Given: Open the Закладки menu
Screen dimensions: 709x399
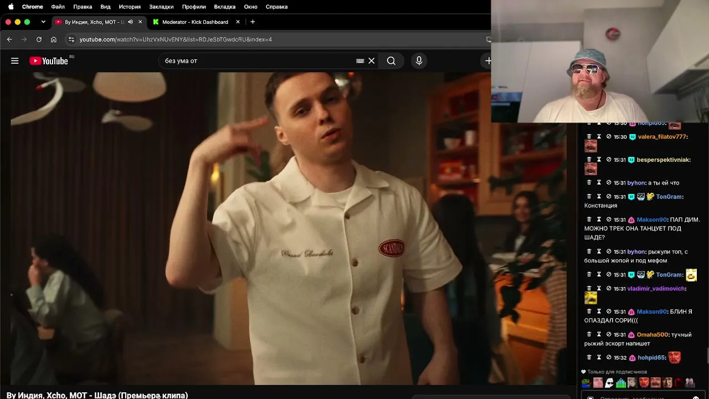Looking at the screenshot, I should point(161,7).
